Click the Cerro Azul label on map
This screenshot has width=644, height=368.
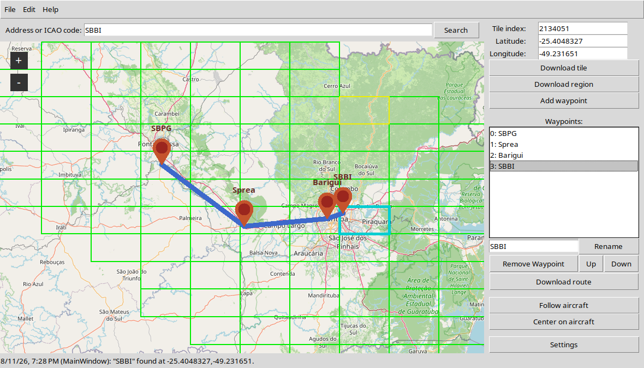pyautogui.click(x=337, y=86)
